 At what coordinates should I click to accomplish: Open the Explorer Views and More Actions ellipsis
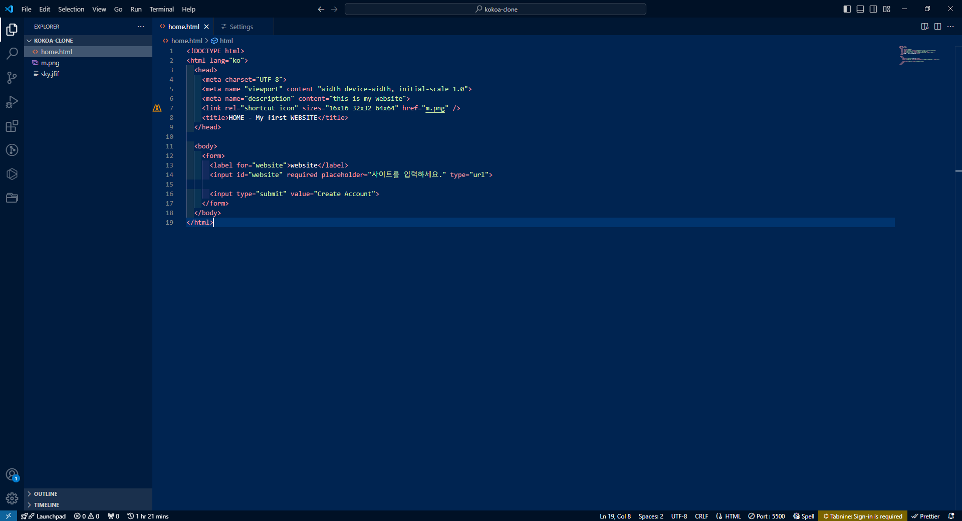141,27
